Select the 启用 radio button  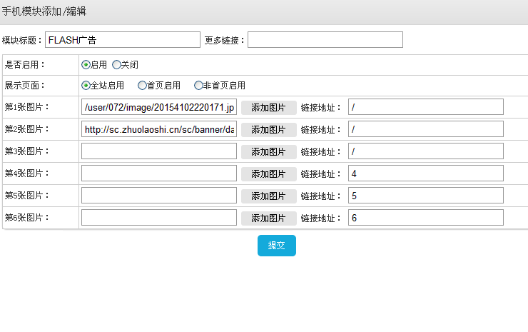point(86,65)
